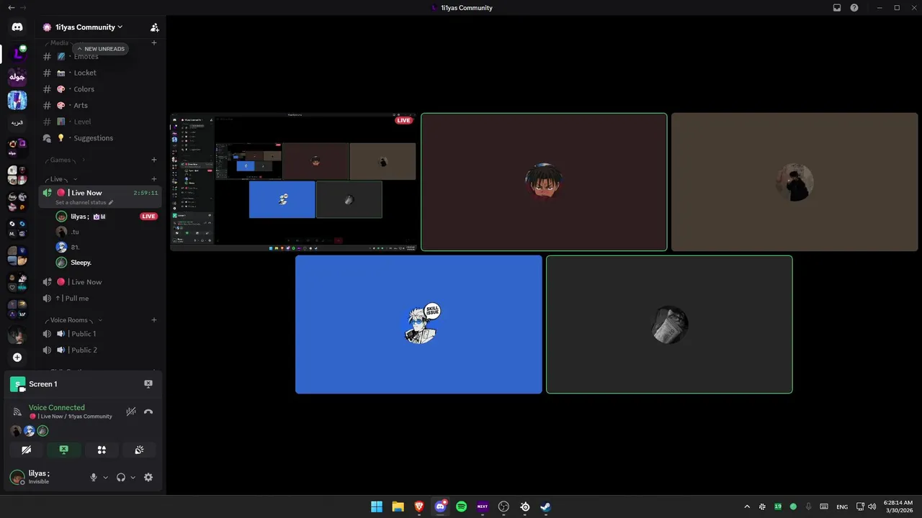Toggle the green screen share button
The image size is (922, 518).
click(63, 450)
